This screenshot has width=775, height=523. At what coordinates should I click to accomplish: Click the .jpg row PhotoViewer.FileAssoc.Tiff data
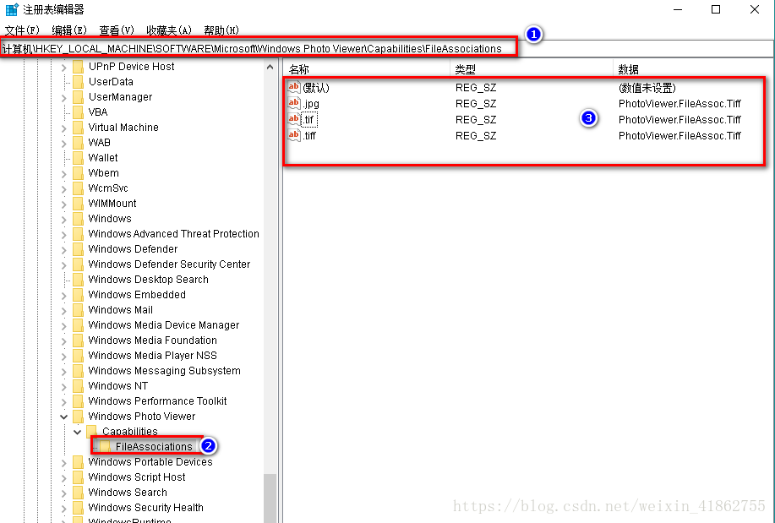[x=679, y=103]
